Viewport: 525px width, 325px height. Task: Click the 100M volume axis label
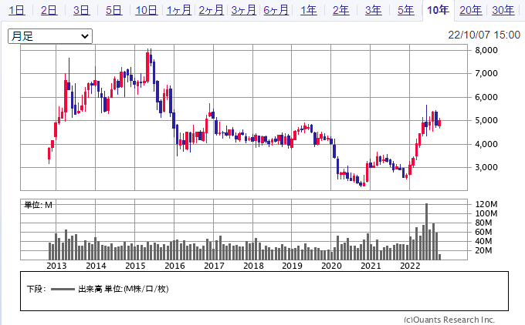(486, 213)
